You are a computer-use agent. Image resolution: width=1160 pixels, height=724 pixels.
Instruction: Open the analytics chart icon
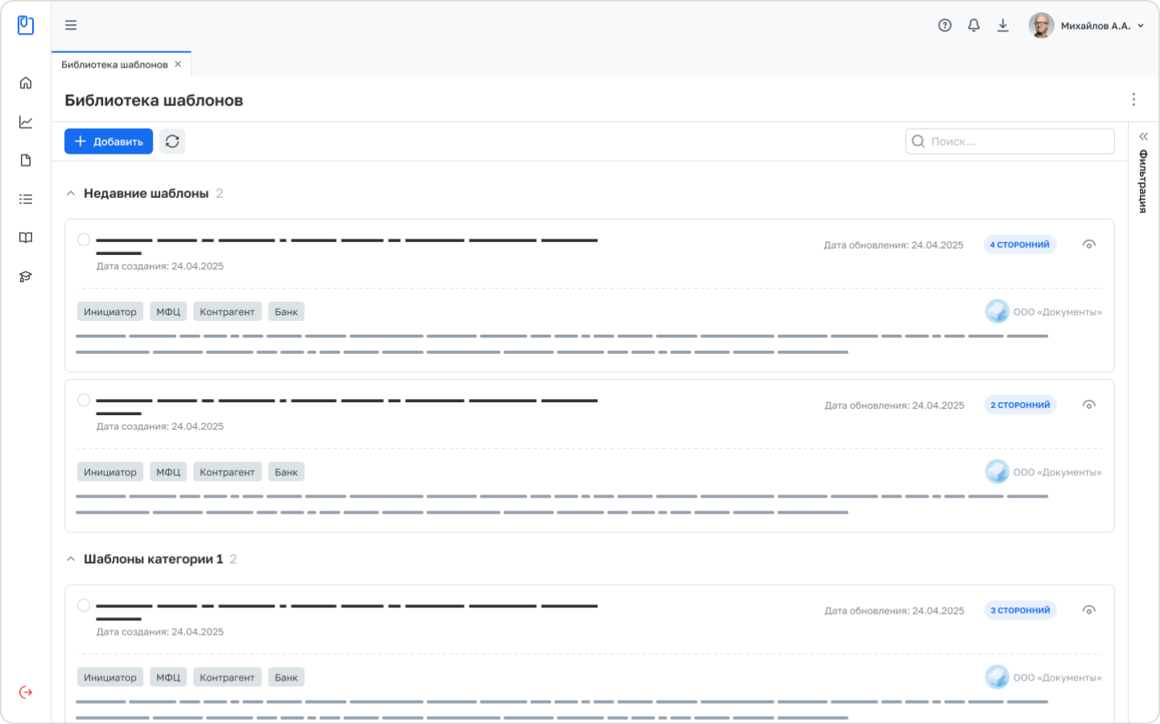[26, 121]
